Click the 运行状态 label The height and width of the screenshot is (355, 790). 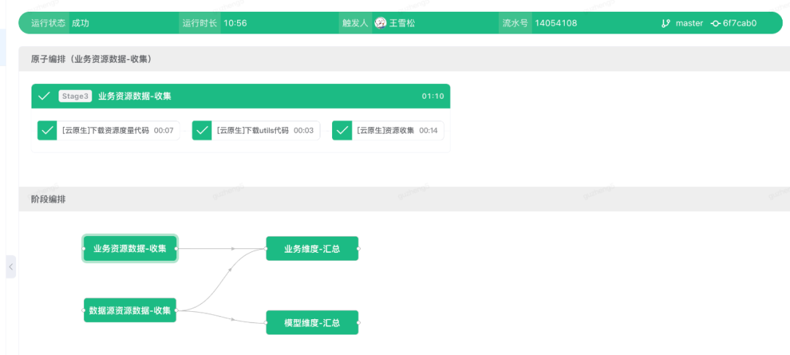(x=48, y=23)
